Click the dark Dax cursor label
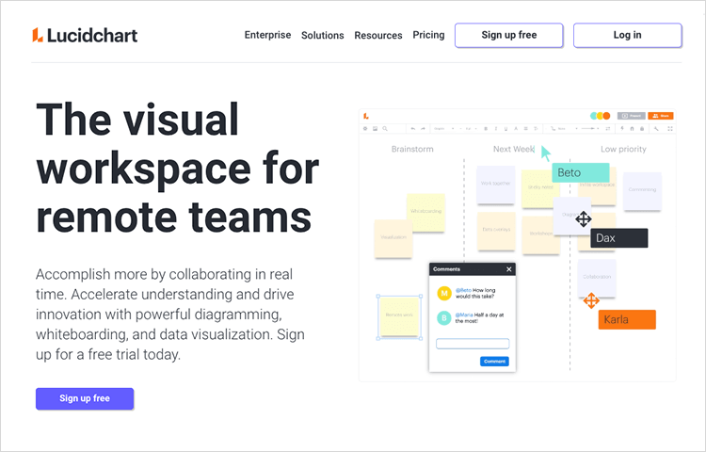The image size is (706, 452). click(x=619, y=238)
